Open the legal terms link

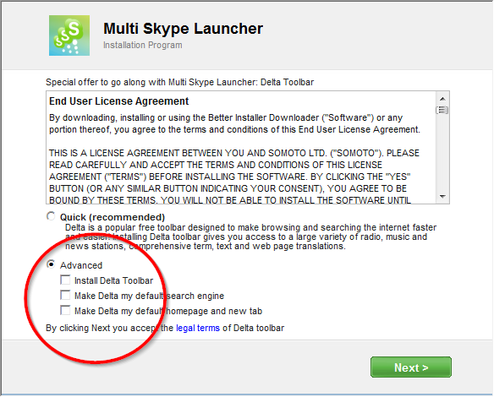pos(198,328)
